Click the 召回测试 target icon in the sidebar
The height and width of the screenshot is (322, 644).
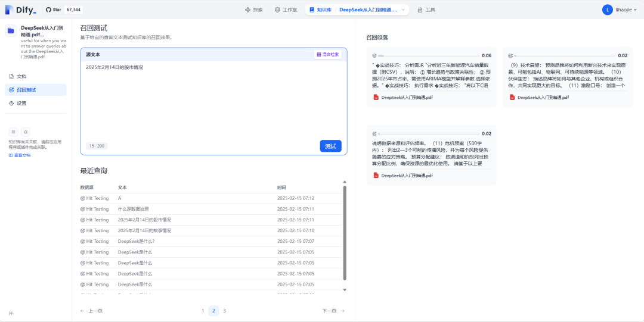tap(11, 90)
